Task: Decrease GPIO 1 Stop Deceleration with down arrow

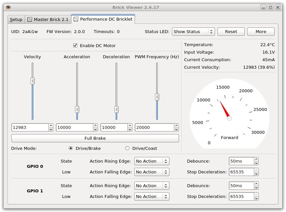Action: pyautogui.click(x=256, y=199)
